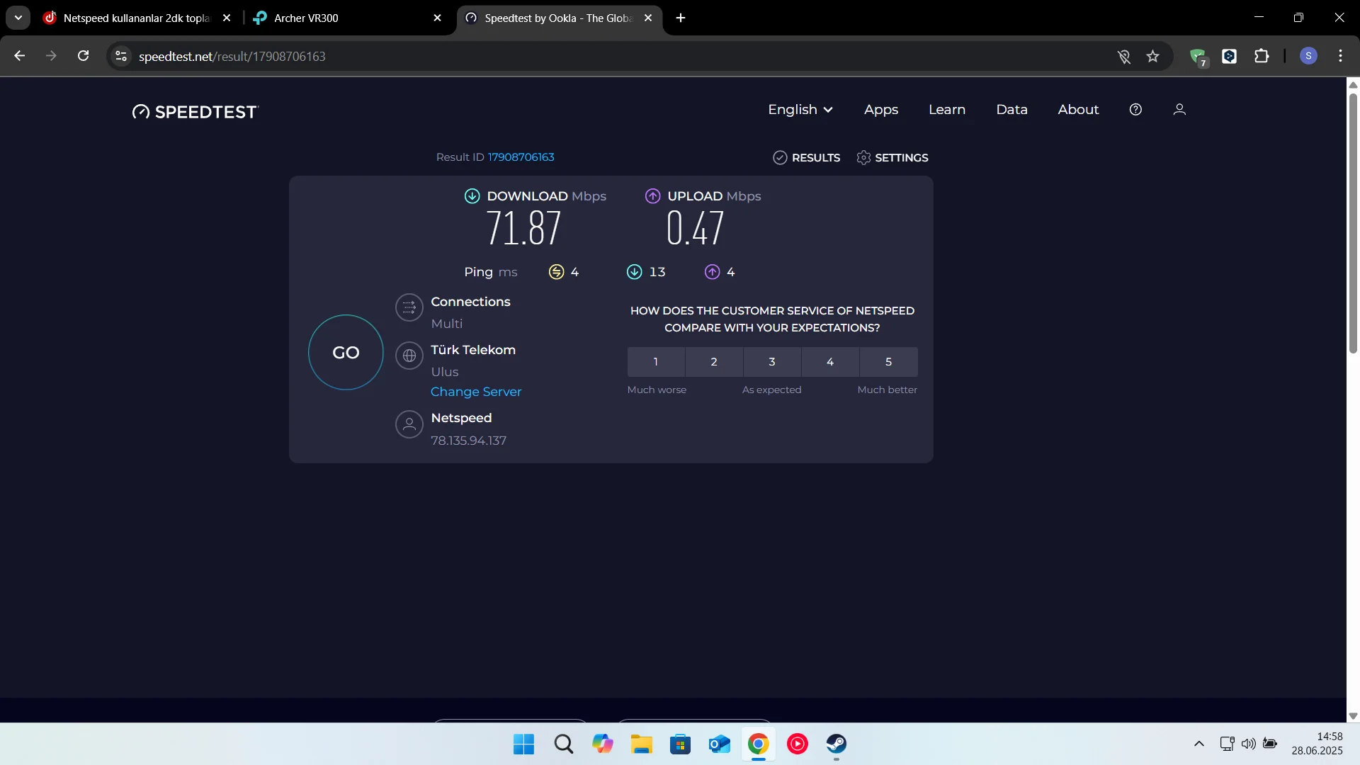Open the Apps menu item
Viewport: 1360px width, 765px height.
click(x=880, y=110)
